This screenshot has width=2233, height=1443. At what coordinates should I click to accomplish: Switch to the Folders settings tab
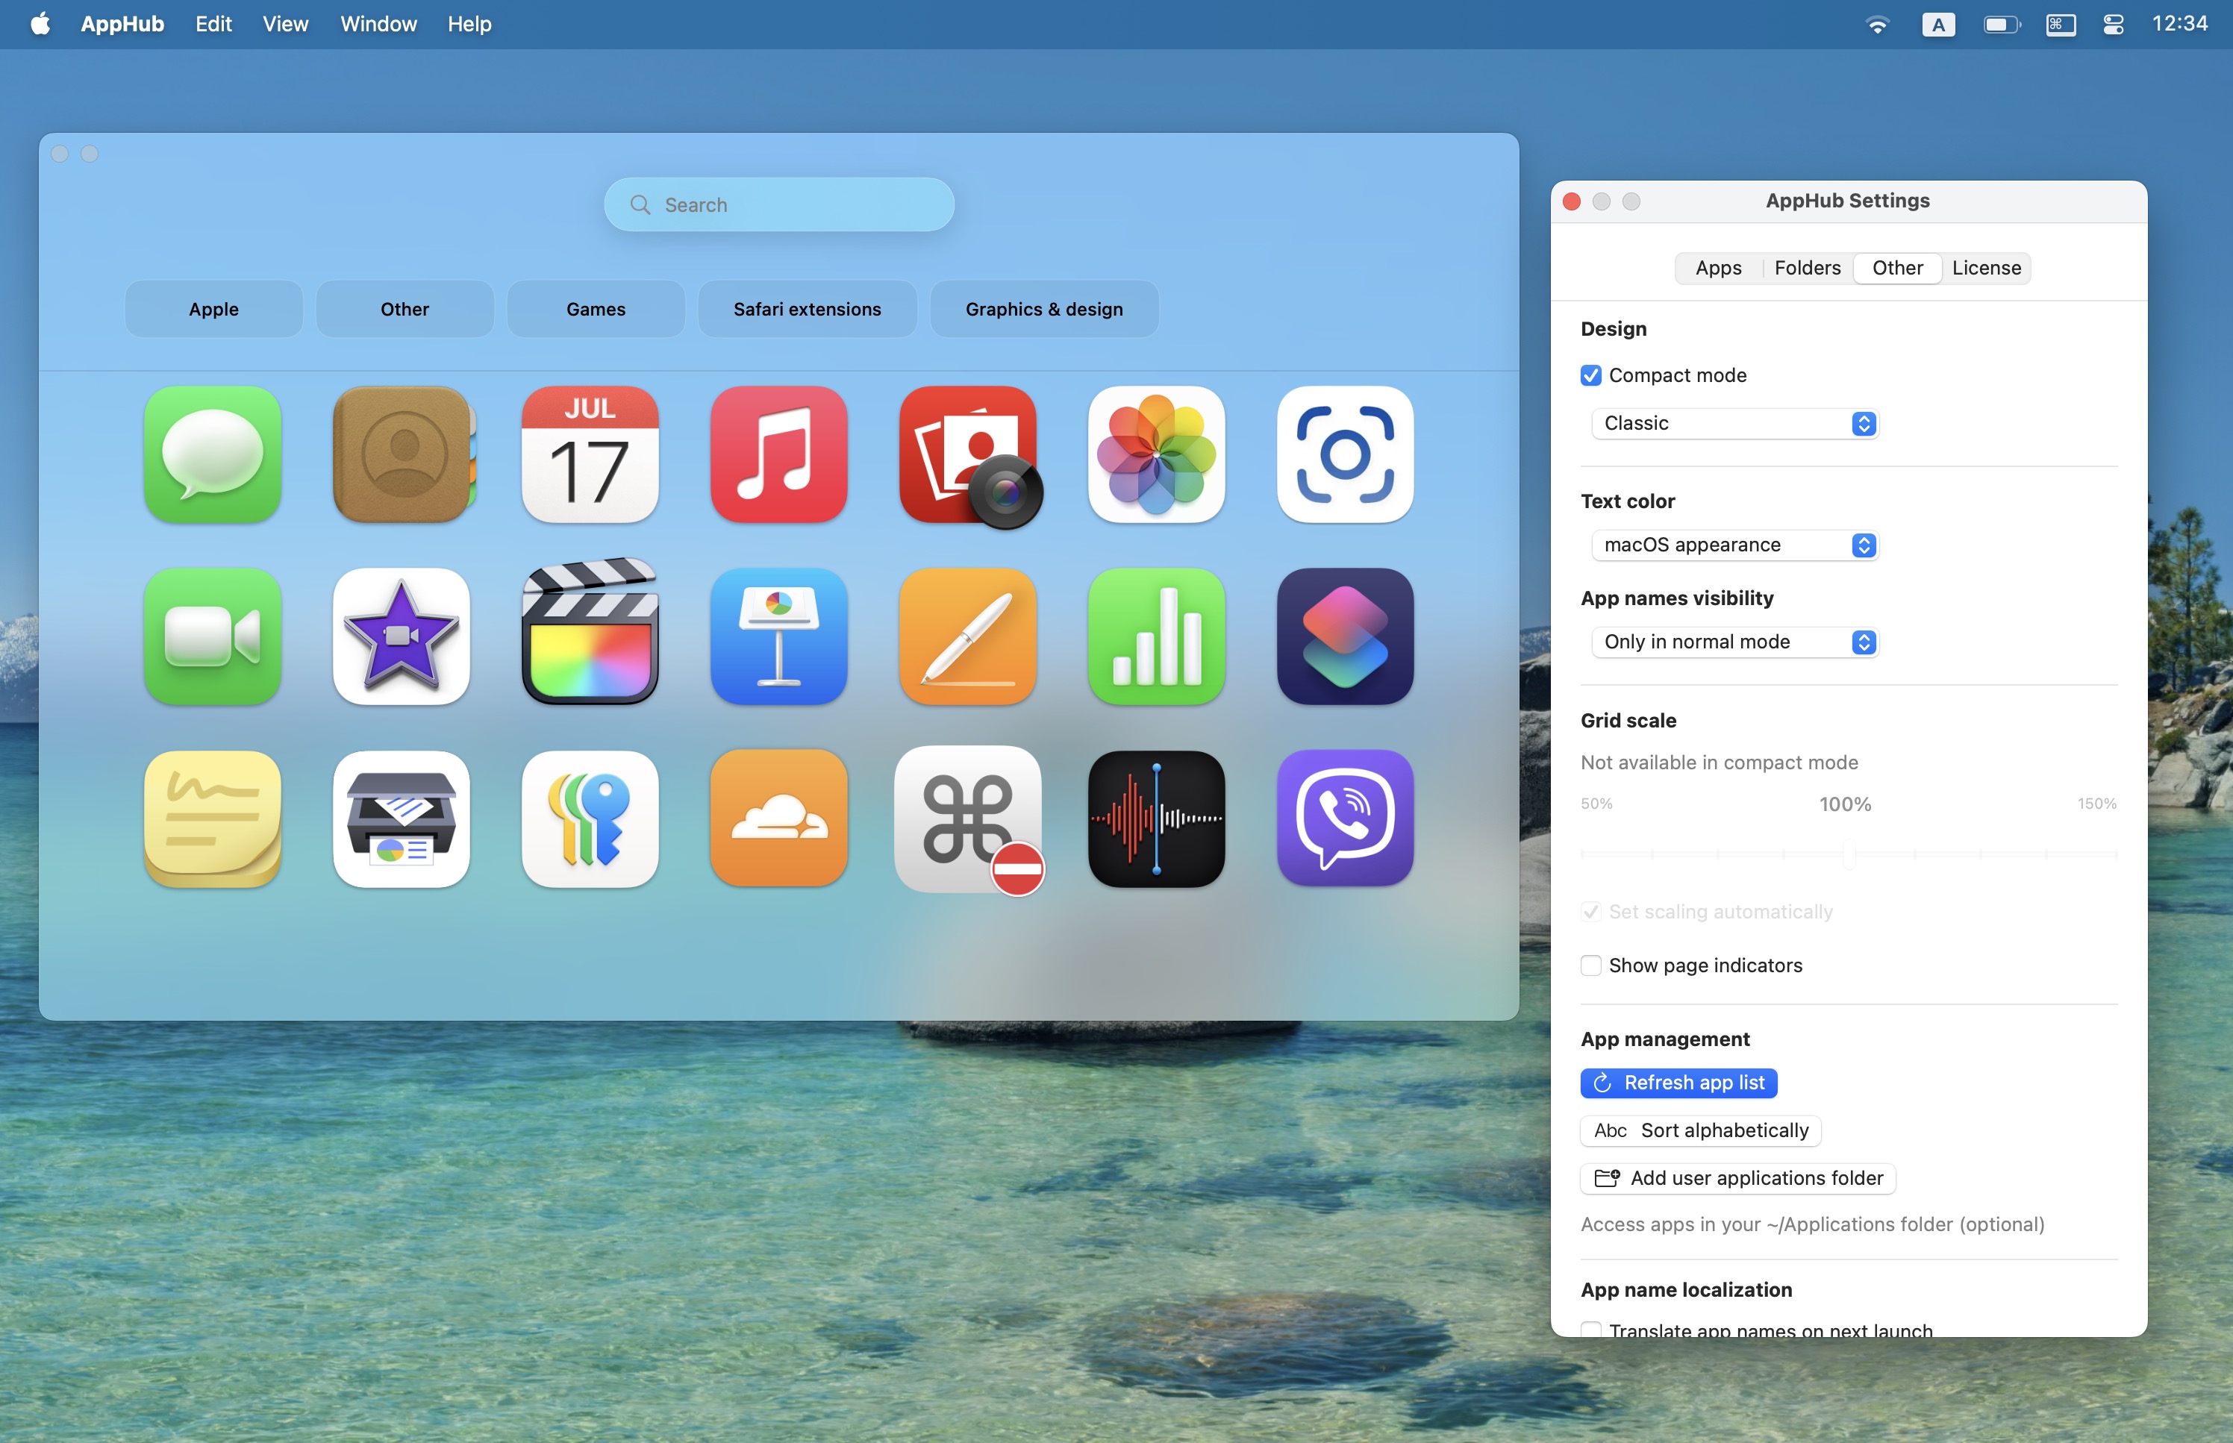[x=1807, y=268]
